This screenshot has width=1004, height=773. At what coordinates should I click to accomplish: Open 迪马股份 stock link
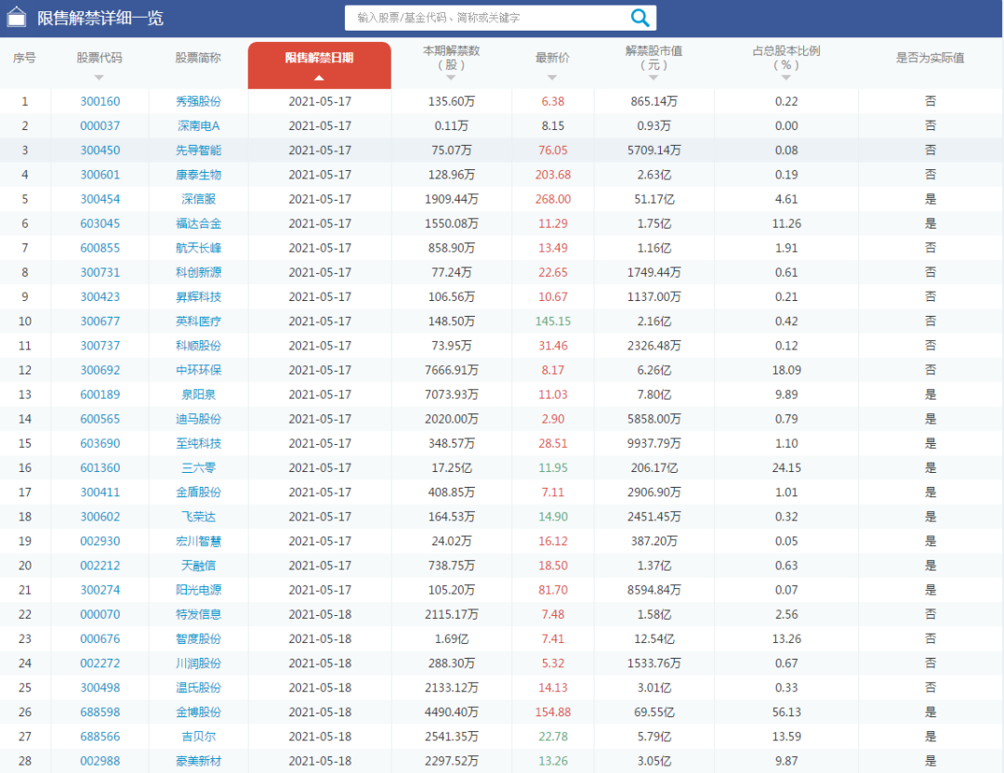coord(199,418)
